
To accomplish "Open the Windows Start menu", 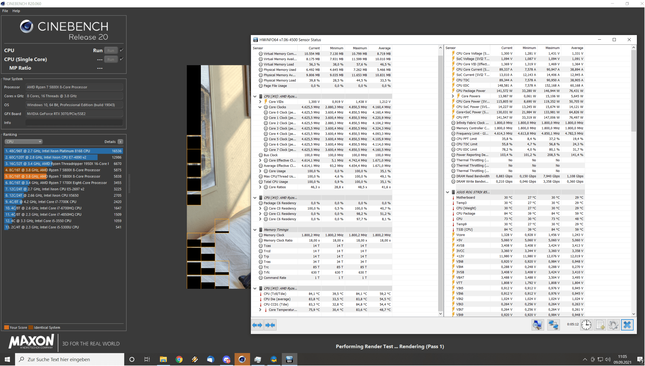I will click(x=7, y=360).
